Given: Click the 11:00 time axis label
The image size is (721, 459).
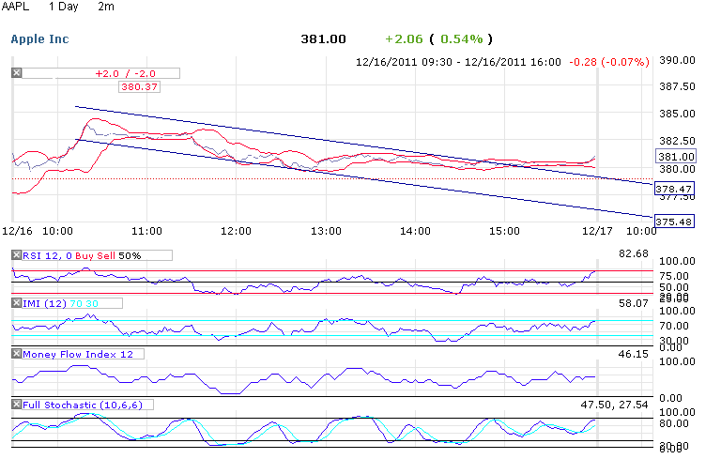Looking at the screenshot, I should [146, 231].
